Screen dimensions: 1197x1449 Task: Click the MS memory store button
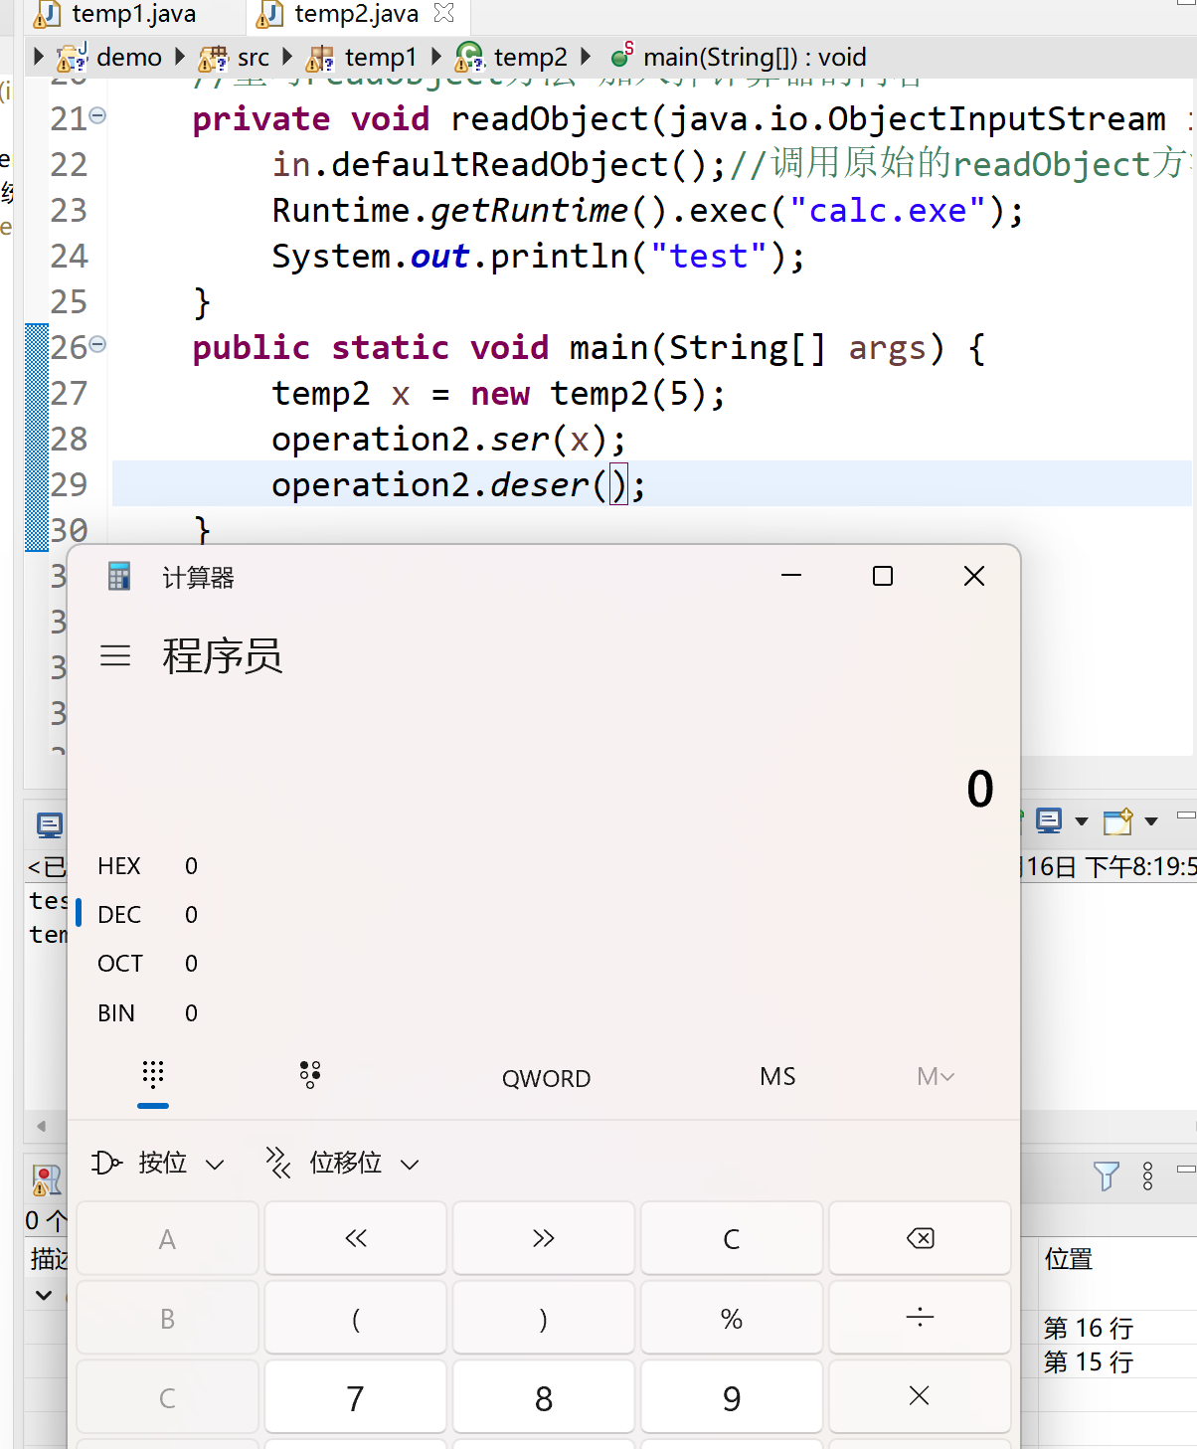tap(777, 1077)
